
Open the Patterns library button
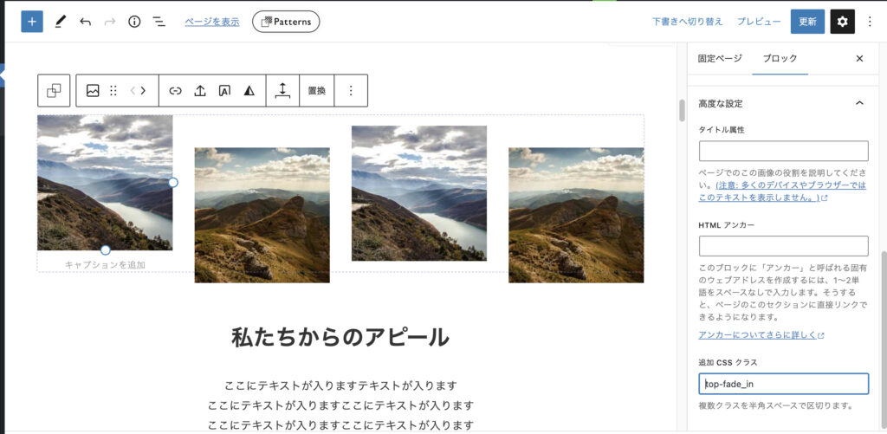(286, 22)
